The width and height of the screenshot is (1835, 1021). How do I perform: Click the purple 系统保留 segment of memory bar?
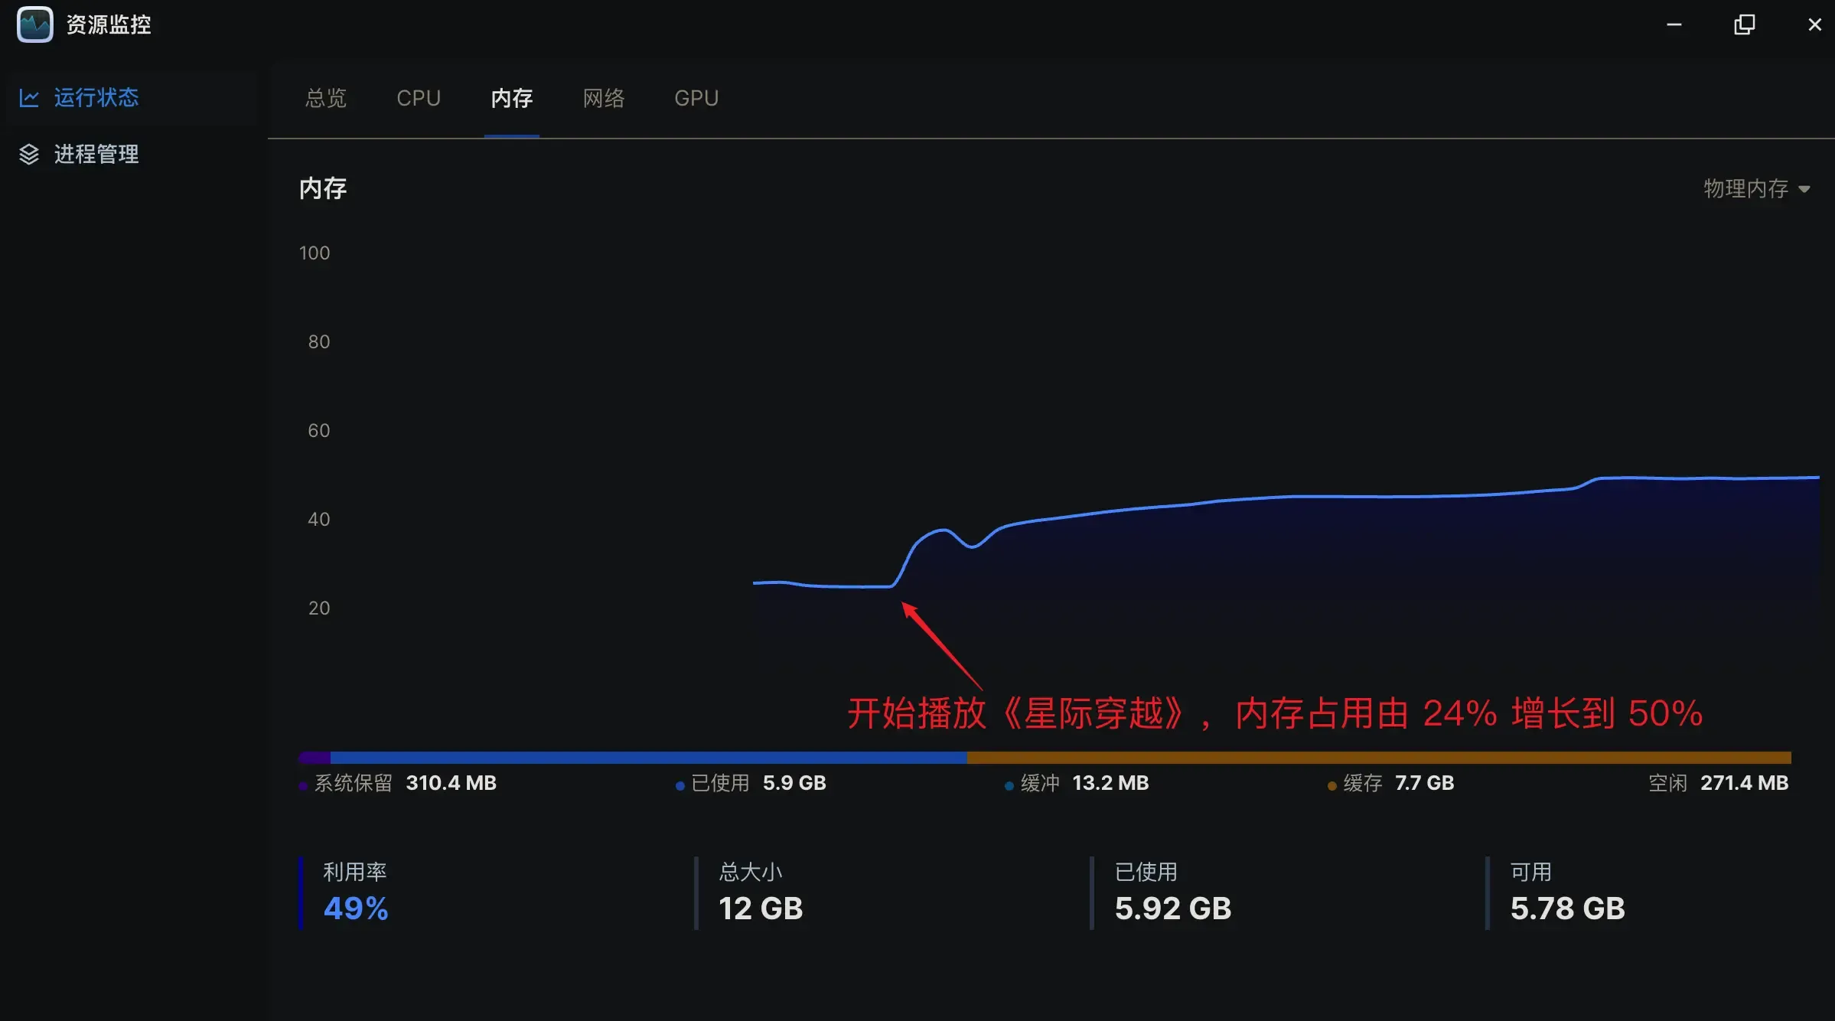[x=315, y=758]
